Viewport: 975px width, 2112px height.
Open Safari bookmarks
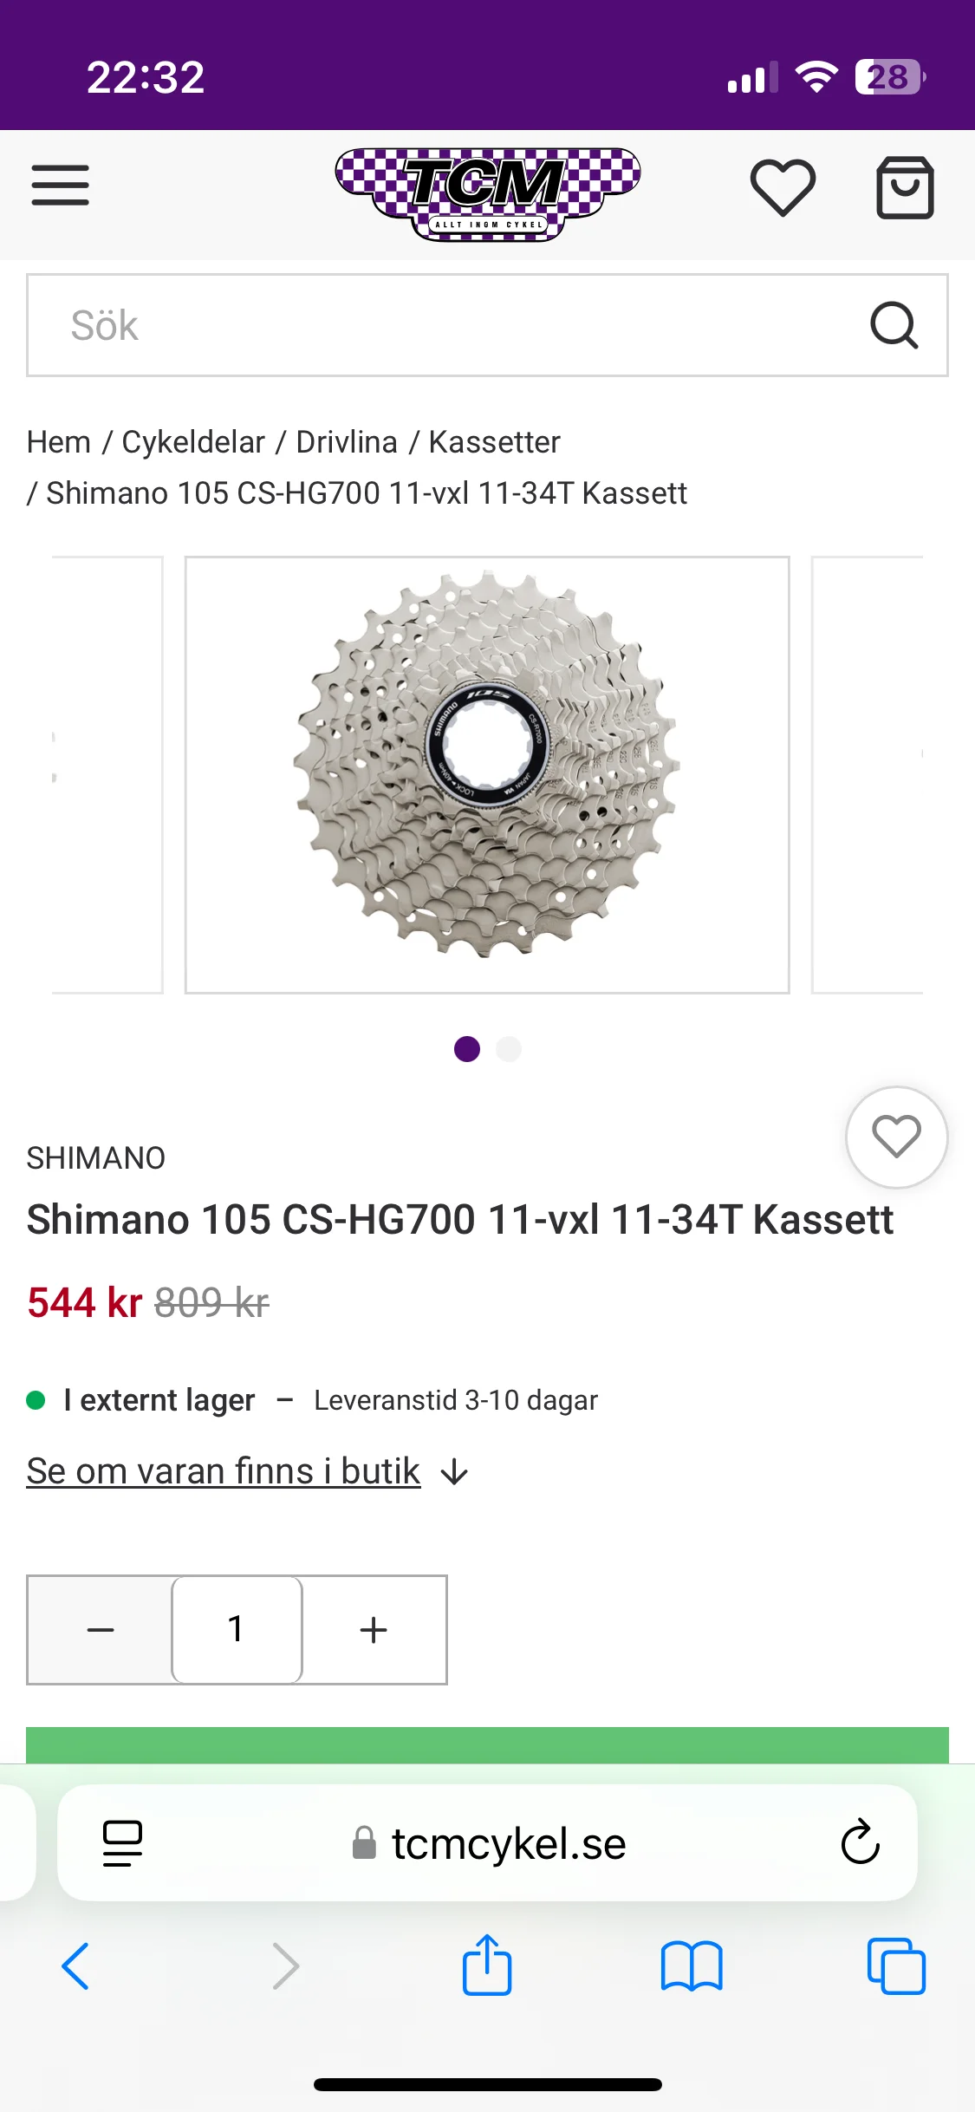click(692, 1966)
